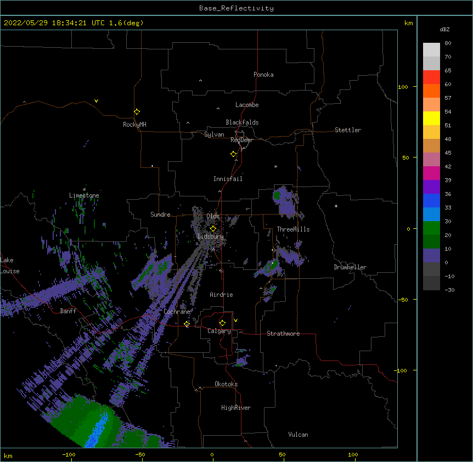Click the Sylvan label

click(x=214, y=134)
